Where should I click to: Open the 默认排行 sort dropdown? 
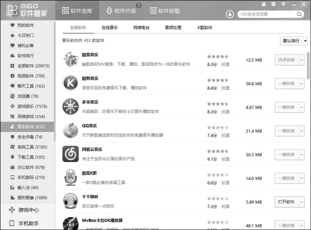point(294,41)
